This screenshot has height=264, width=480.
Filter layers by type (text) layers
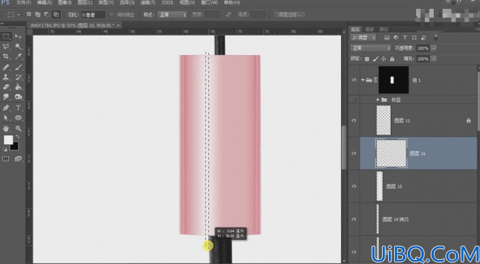405,37
